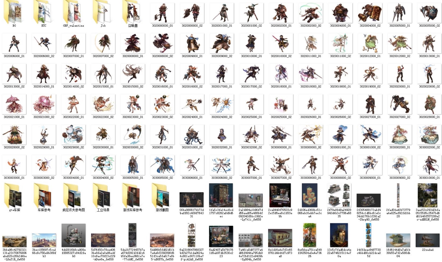
Task: Select image 3020004000_02 thumbnail
Action: point(370,13)
